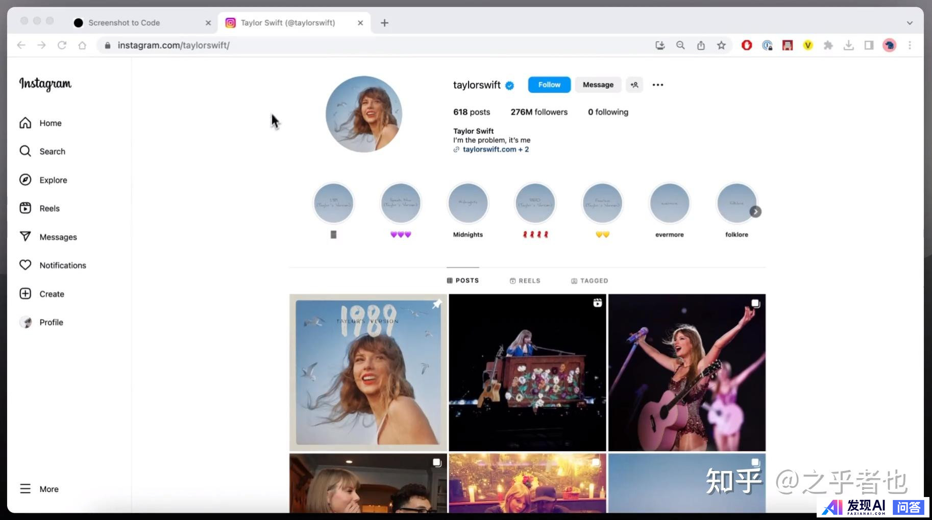Follow the taylorswift account
Image resolution: width=932 pixels, height=520 pixels.
click(549, 85)
